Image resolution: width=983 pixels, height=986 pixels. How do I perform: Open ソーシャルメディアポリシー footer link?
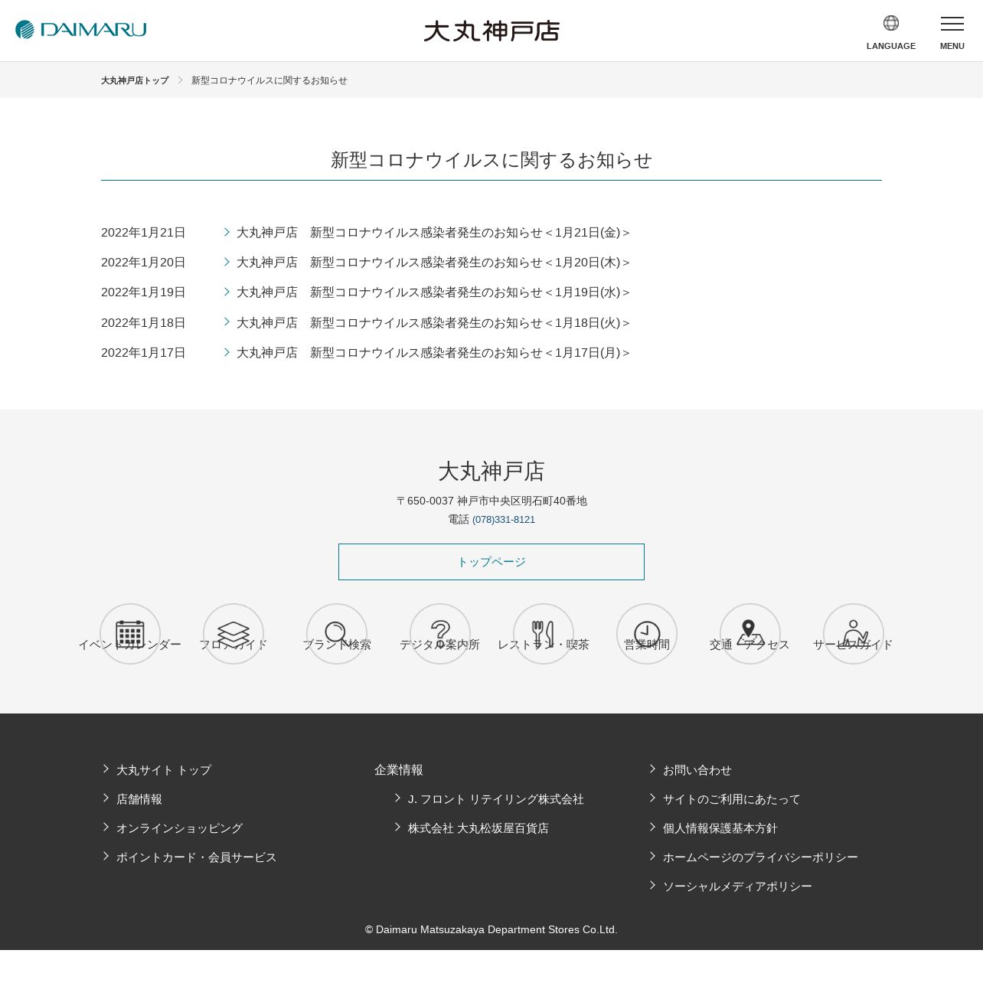tap(737, 886)
